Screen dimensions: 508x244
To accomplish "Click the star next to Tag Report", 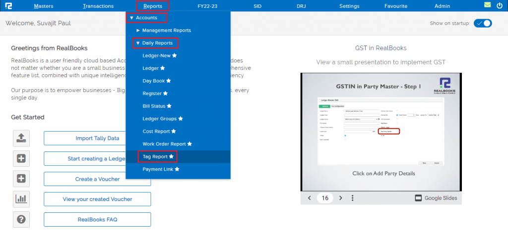I will [171, 156].
